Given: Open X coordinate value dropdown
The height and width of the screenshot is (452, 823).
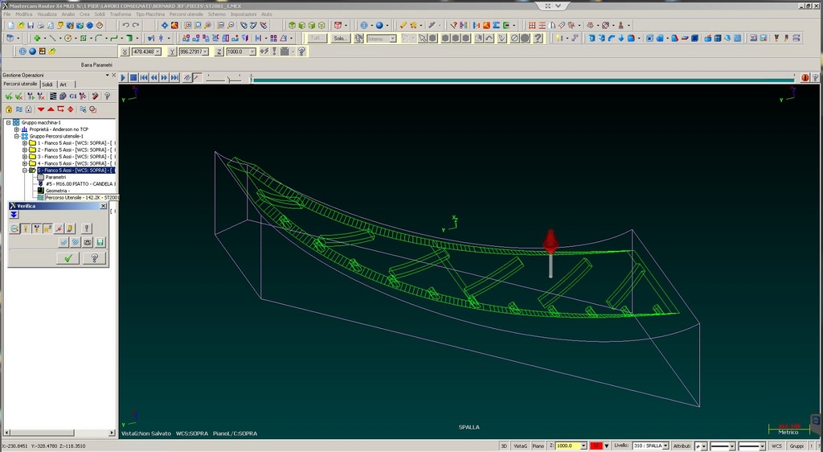Looking at the screenshot, I should tap(158, 51).
